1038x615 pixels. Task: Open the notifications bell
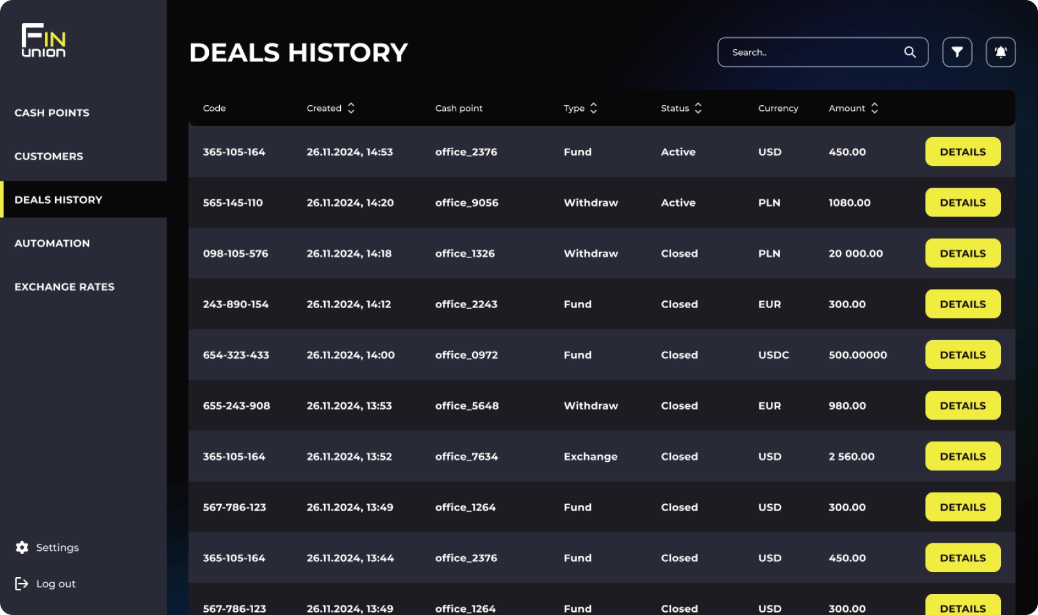click(x=1000, y=52)
